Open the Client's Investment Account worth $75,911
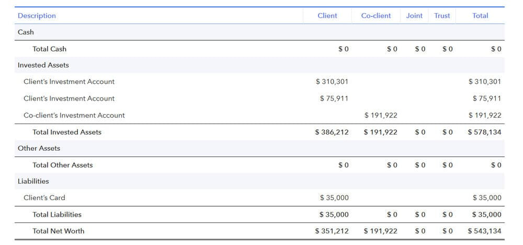This screenshot has height=245, width=523. (x=69, y=98)
